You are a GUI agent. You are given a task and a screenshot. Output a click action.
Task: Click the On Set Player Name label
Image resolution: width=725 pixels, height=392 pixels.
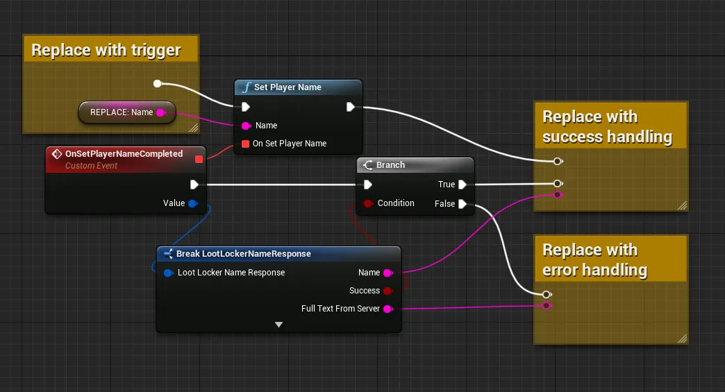point(290,144)
